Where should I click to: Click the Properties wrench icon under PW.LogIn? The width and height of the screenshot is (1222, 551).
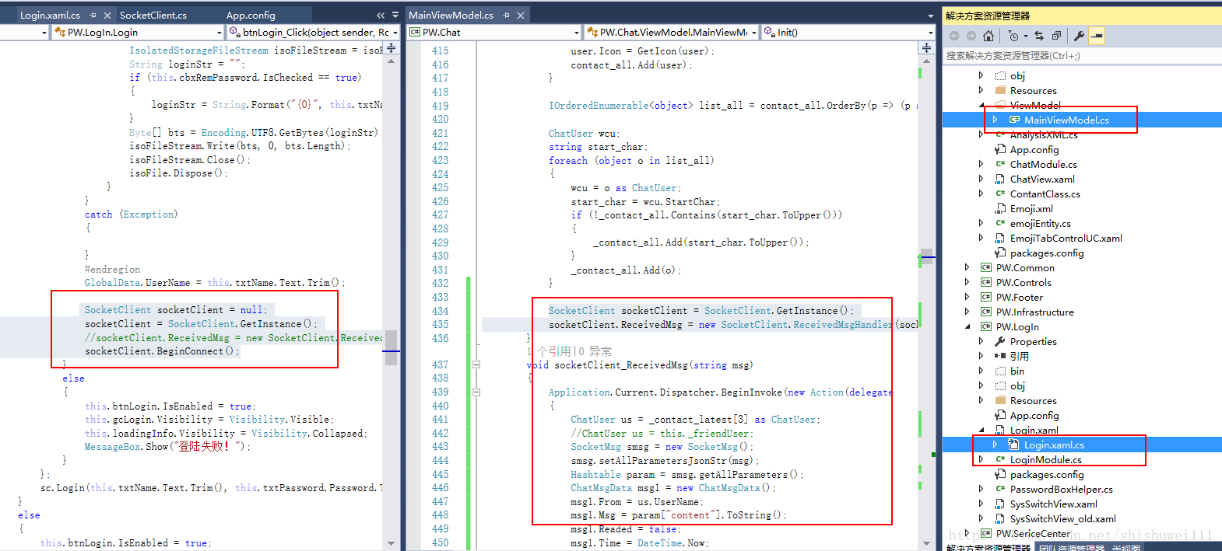[x=1001, y=341]
